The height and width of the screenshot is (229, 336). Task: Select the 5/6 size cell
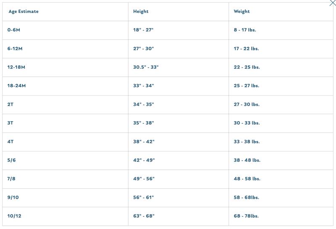point(12,160)
